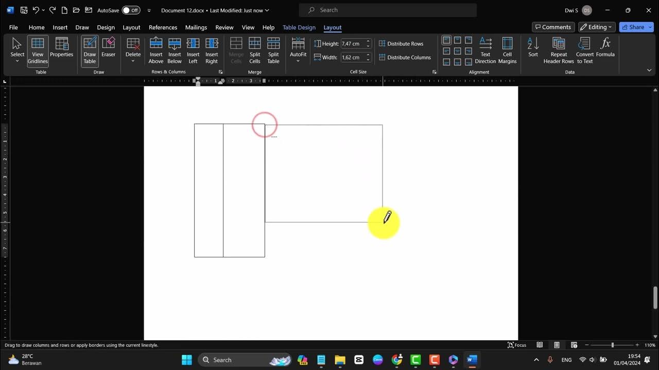
Task: Open Cell Margins settings
Action: (x=507, y=50)
